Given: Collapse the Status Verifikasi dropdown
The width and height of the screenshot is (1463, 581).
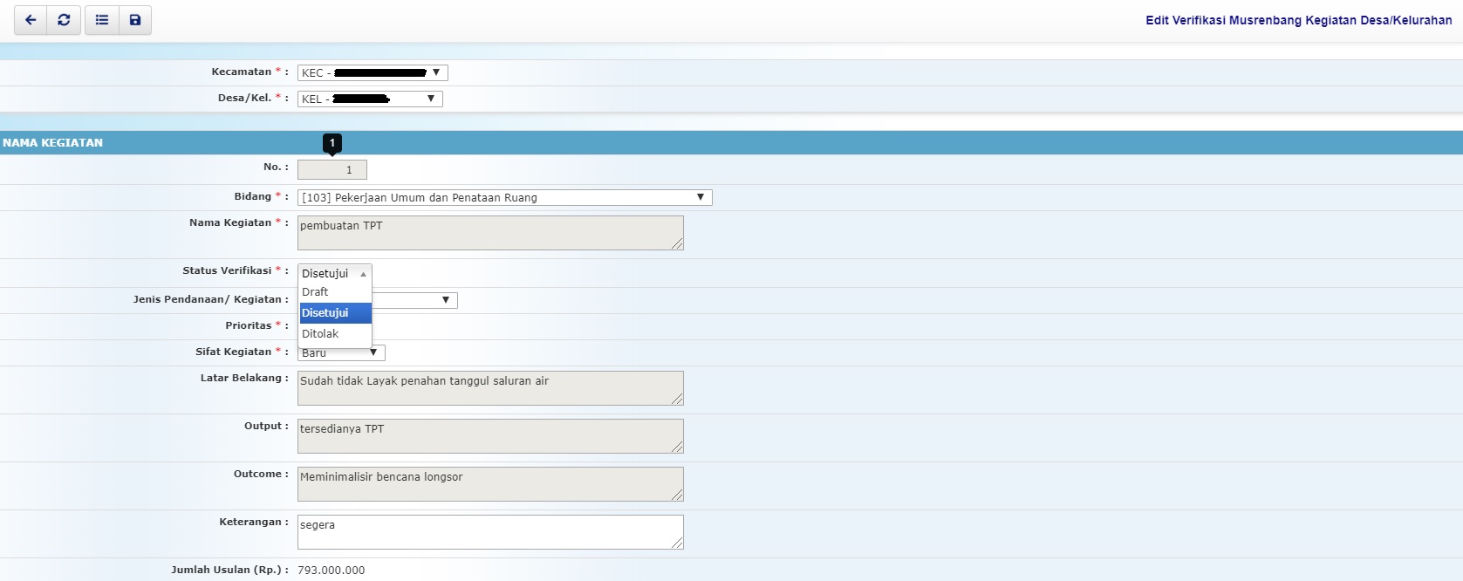Looking at the screenshot, I should 335,274.
